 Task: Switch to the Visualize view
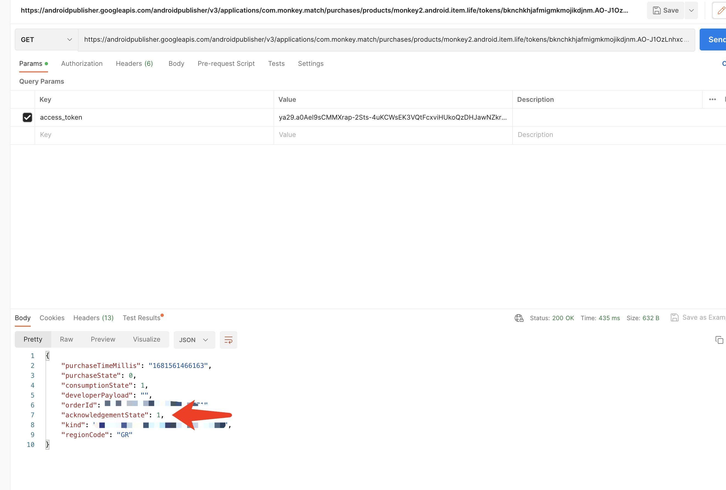coord(147,339)
